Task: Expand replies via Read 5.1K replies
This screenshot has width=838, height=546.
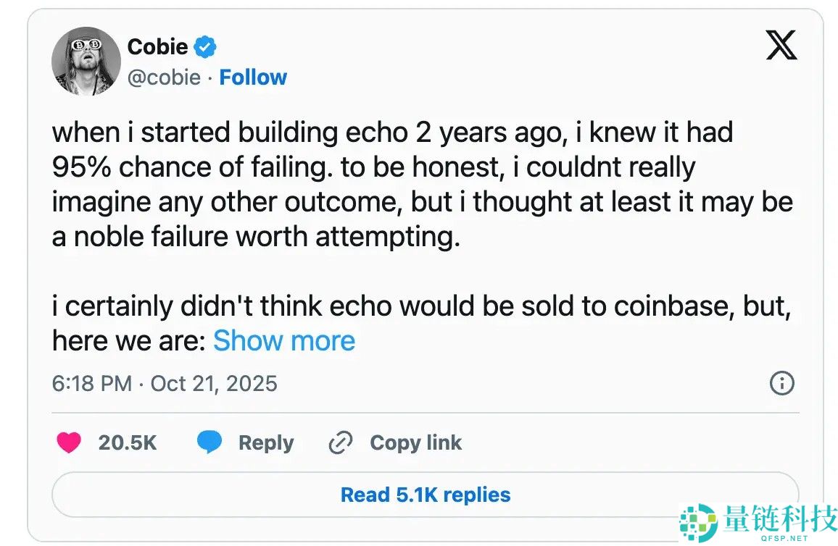Action: [425, 494]
